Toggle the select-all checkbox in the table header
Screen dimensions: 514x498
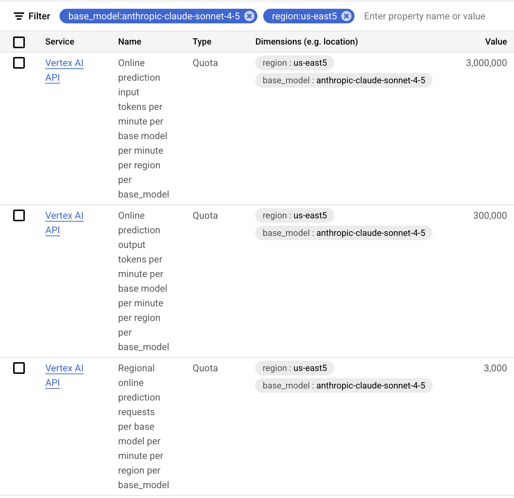point(19,42)
